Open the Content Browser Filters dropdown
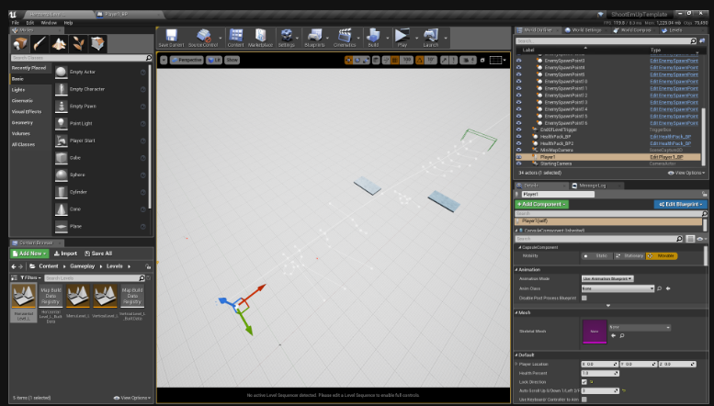The width and height of the screenshot is (714, 406). pyautogui.click(x=30, y=277)
